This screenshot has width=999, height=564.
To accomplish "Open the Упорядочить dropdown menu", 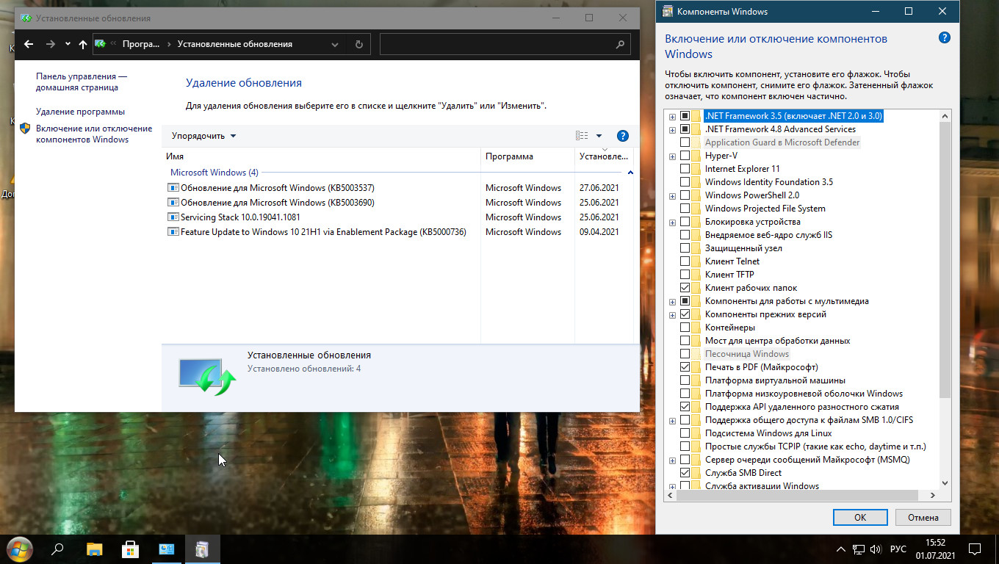I will pos(204,136).
